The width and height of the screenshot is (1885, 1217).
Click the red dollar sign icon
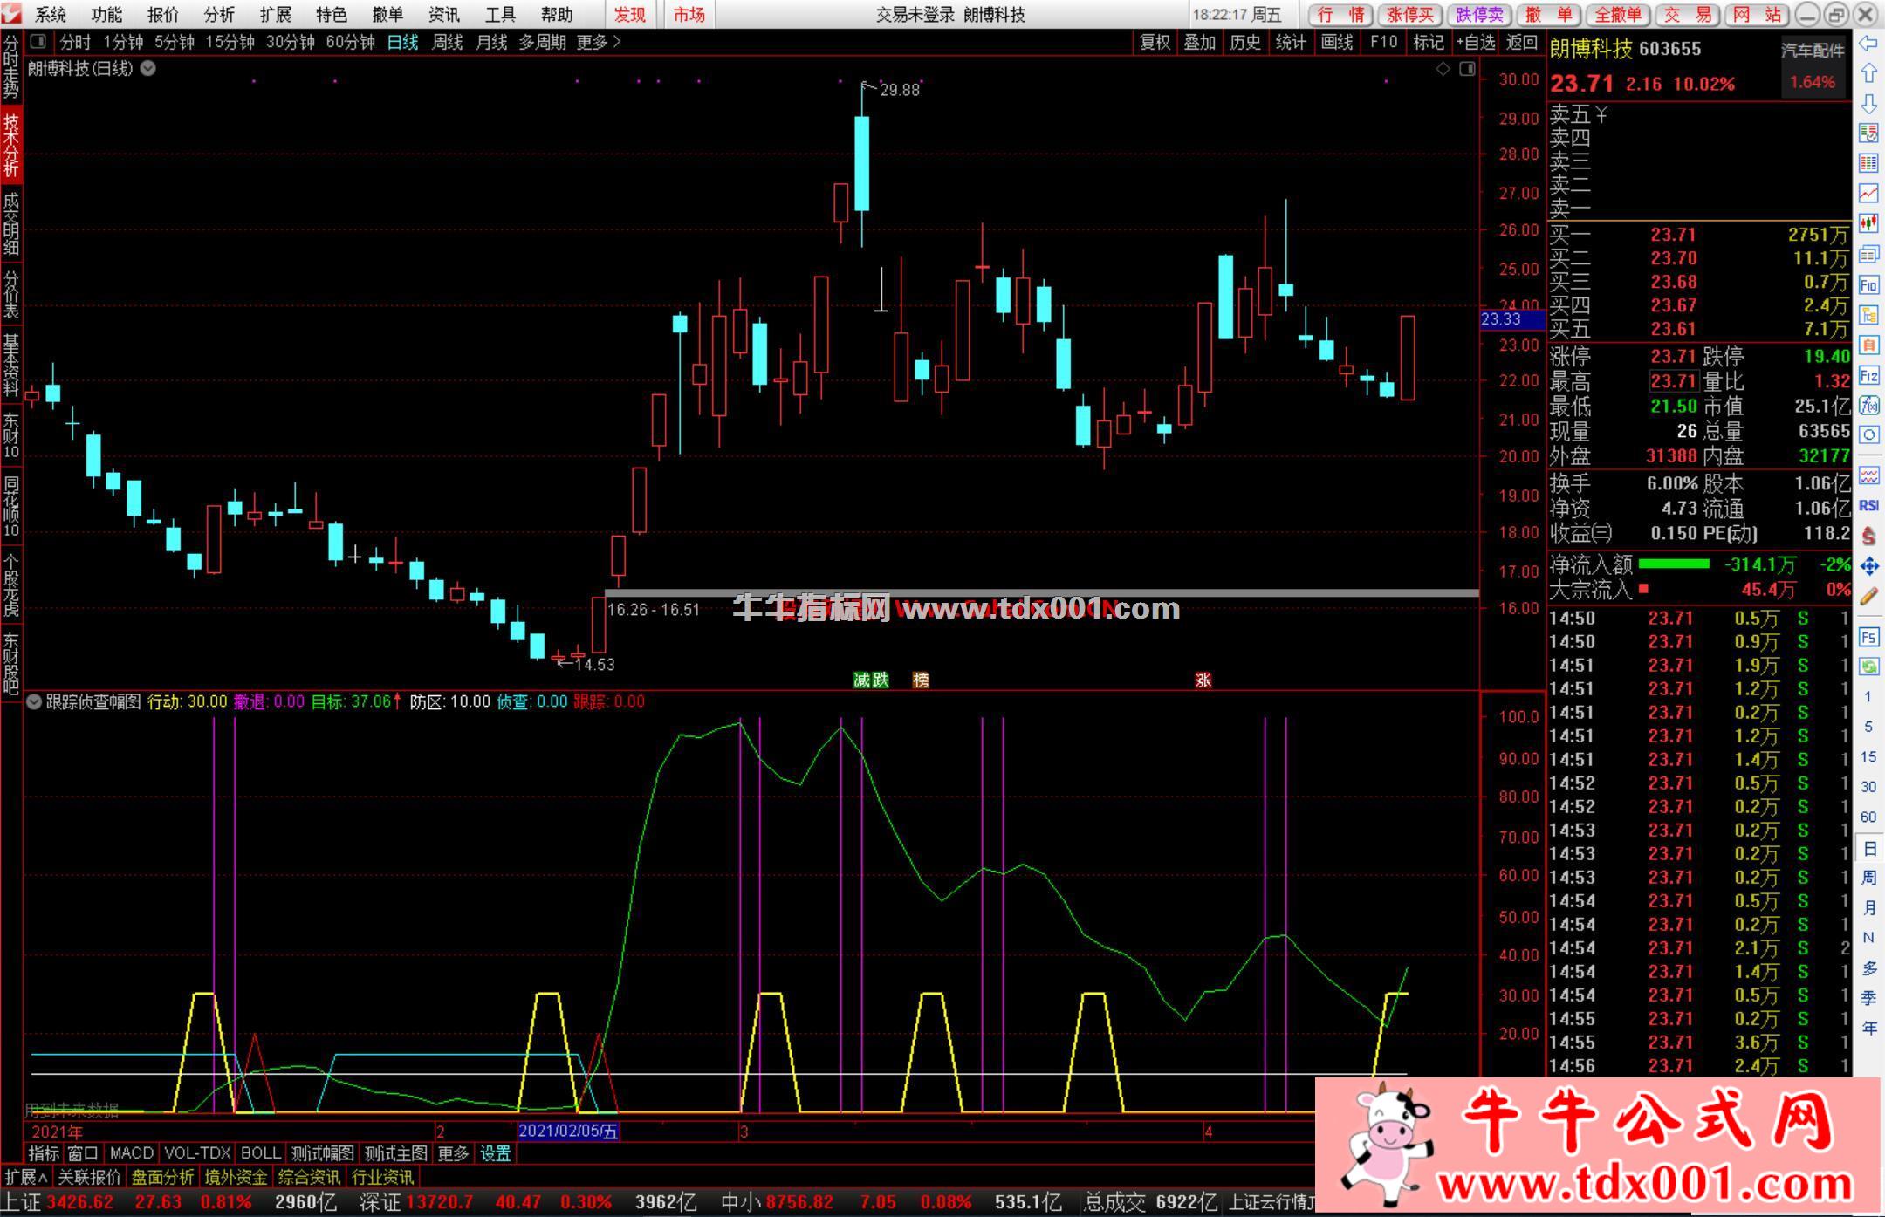pyautogui.click(x=1868, y=536)
